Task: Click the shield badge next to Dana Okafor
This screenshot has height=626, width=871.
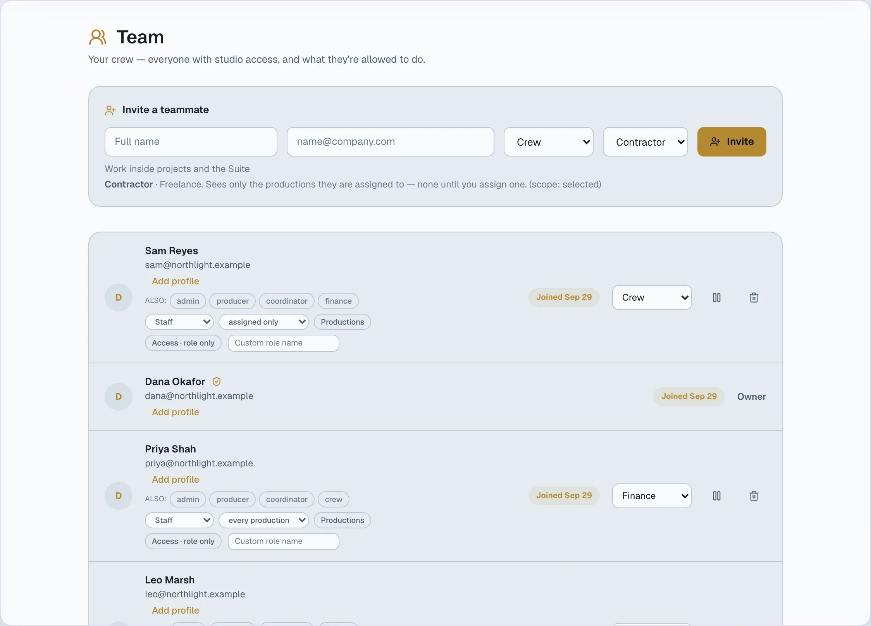Action: 217,382
